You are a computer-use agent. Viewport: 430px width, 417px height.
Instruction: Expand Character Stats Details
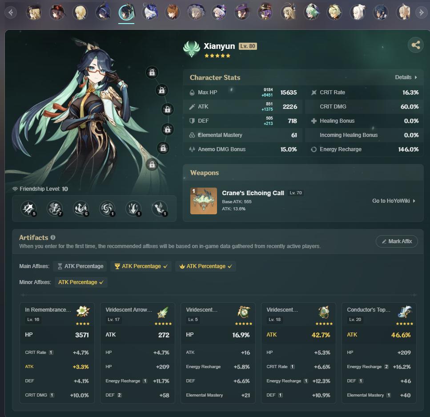tap(406, 77)
